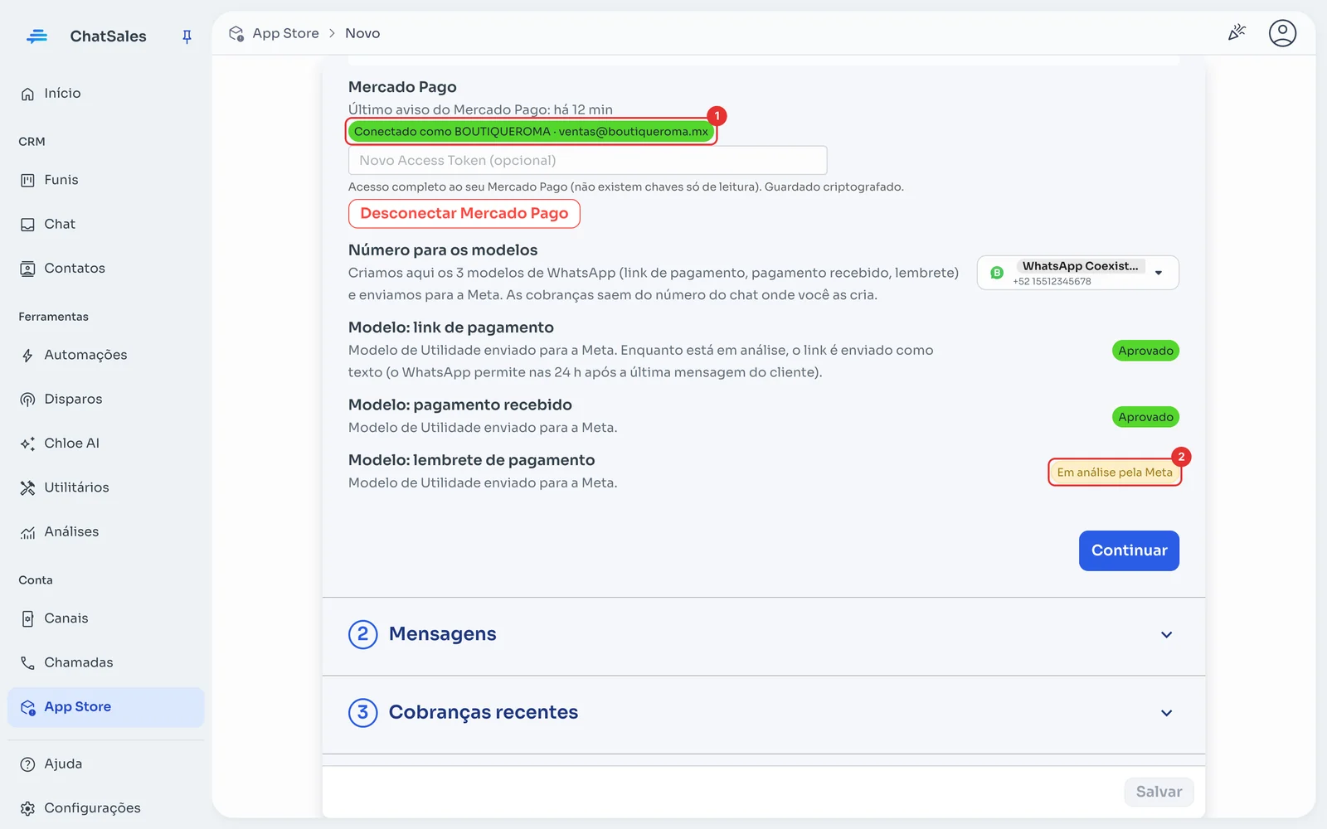Focus the Novo Access Token field

click(587, 160)
